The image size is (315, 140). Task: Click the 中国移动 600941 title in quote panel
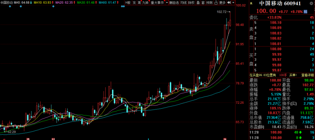[x=280, y=3]
